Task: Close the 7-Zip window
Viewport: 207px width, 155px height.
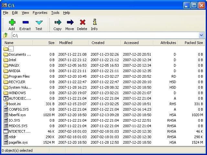Action: click(x=202, y=6)
